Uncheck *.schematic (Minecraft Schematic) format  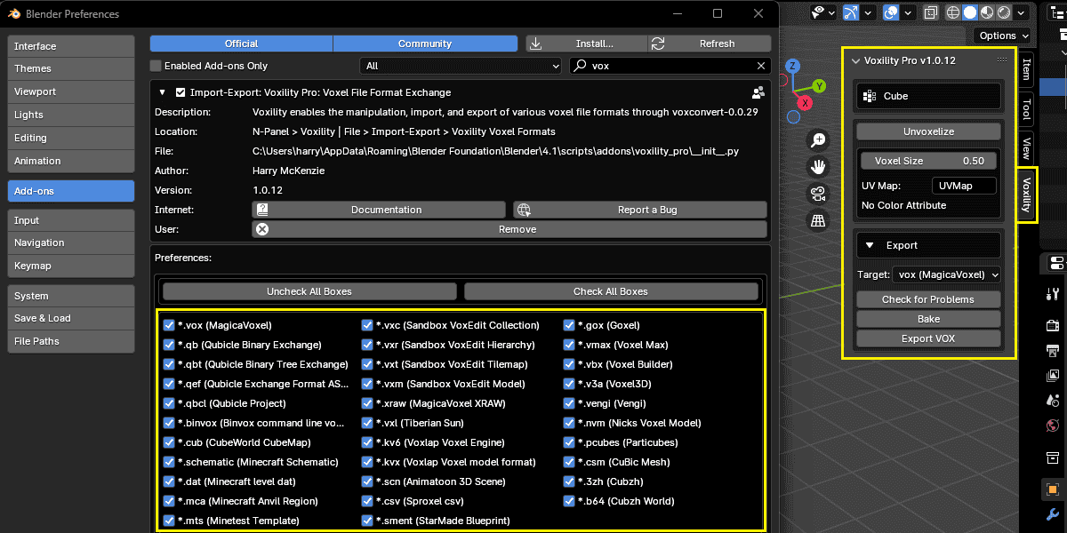(x=169, y=462)
